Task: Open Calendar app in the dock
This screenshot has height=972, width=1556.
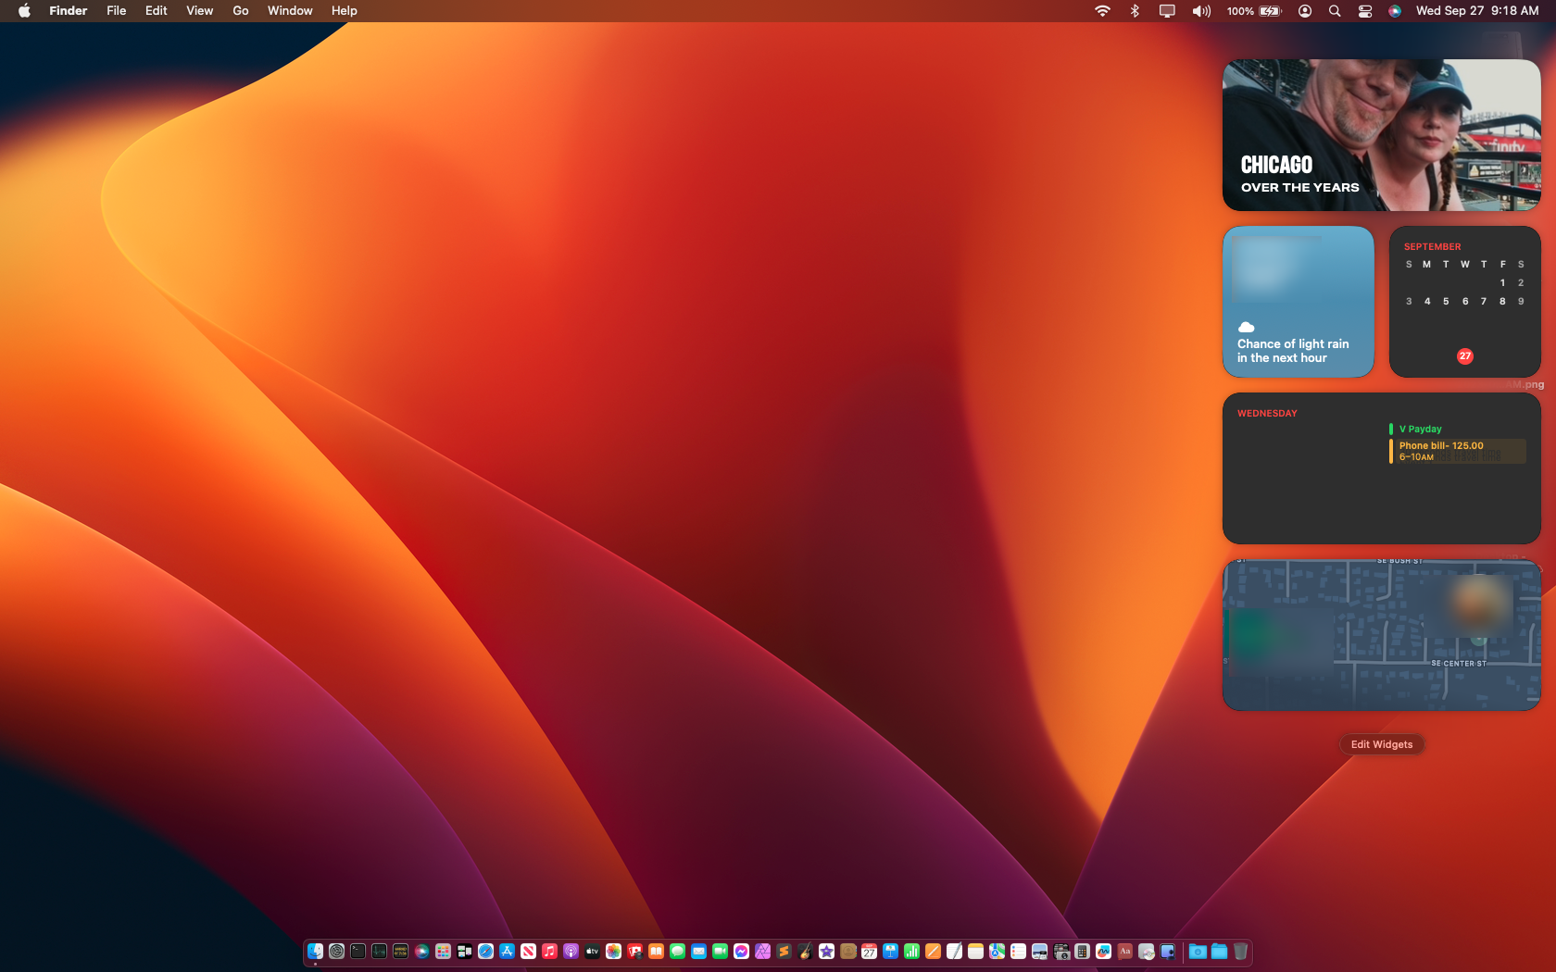Action: pyautogui.click(x=869, y=951)
